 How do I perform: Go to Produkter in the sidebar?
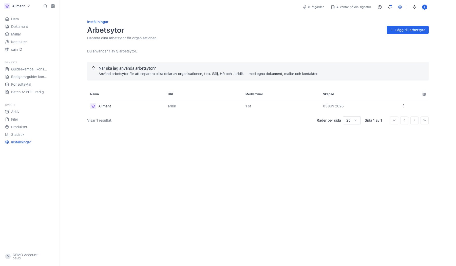(x=30, y=127)
